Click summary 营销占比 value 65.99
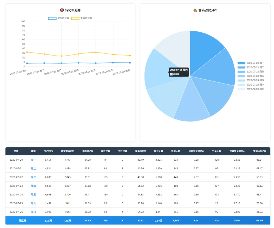This screenshot has width=274, height=228. tap(259, 221)
